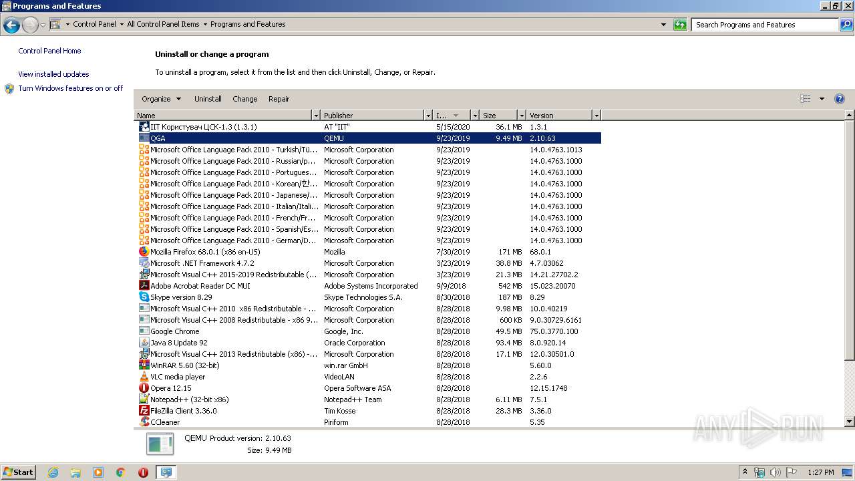Viewport: 855px width, 481px height.
Task: Click the Repair toolbar button
Action: [x=279, y=99]
